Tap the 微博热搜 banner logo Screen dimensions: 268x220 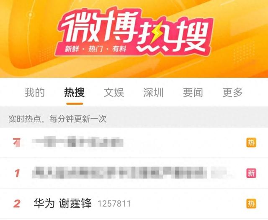click(134, 33)
